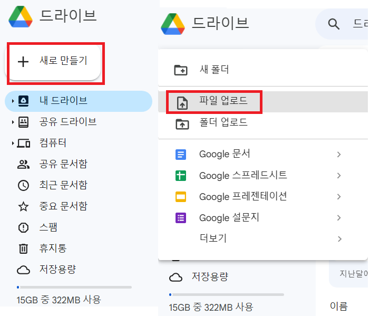Click the green Google Sheets icon

tap(181, 176)
